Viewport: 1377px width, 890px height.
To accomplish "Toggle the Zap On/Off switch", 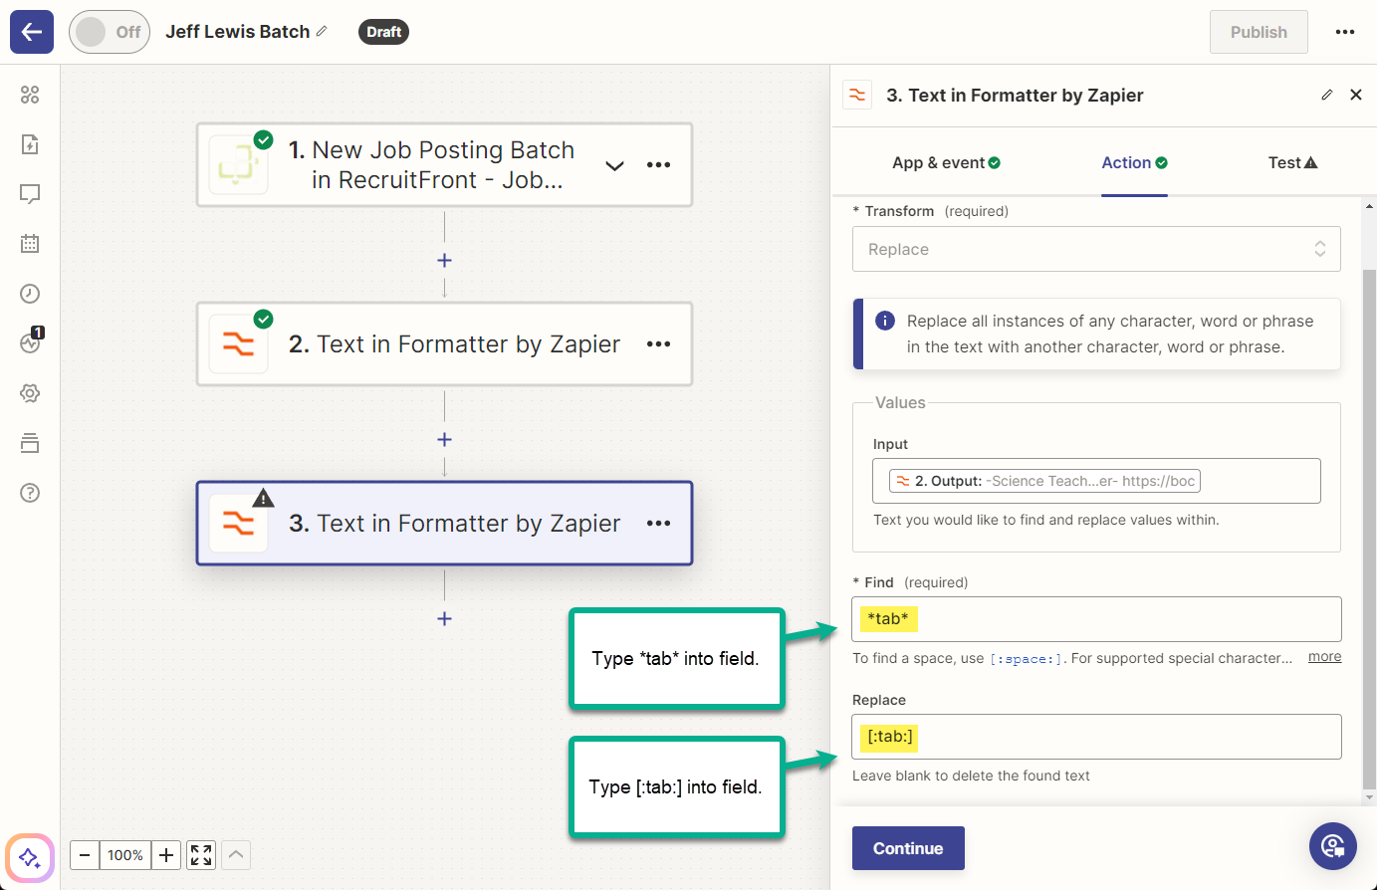I will click(110, 32).
